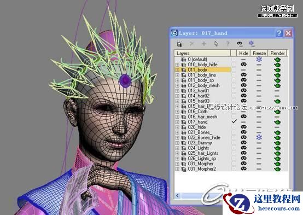Image resolution: width=303 pixels, height=215 pixels.
Task: Unhide the 011_body_line layer
Action: click(244, 75)
